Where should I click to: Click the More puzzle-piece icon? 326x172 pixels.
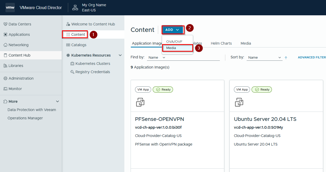click(5, 101)
